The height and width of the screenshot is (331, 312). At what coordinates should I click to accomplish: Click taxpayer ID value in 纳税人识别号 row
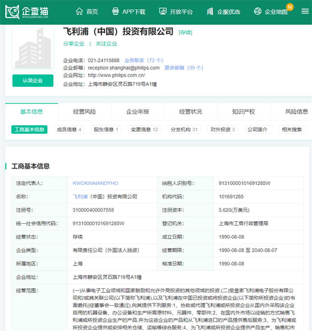[245, 183]
